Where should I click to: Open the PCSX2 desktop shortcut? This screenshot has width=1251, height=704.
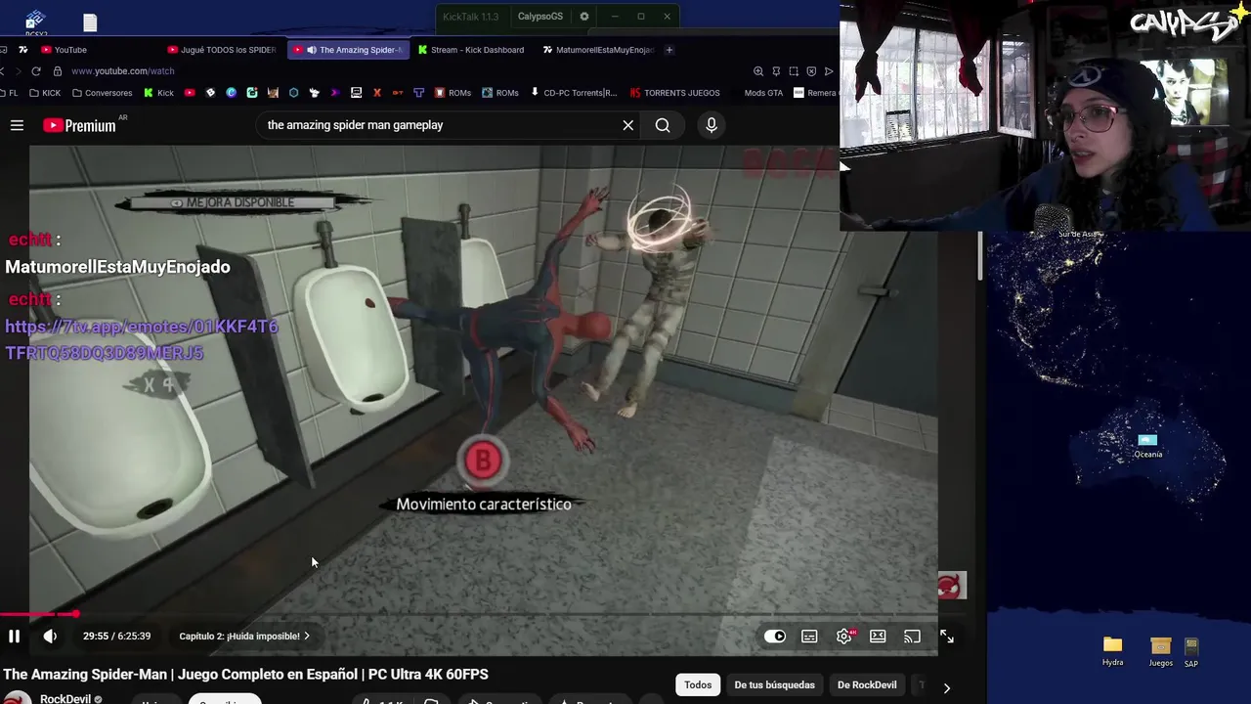tap(35, 22)
